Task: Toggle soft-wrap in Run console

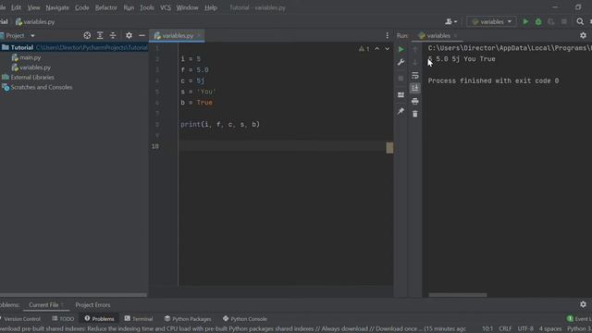Action: tap(415, 76)
